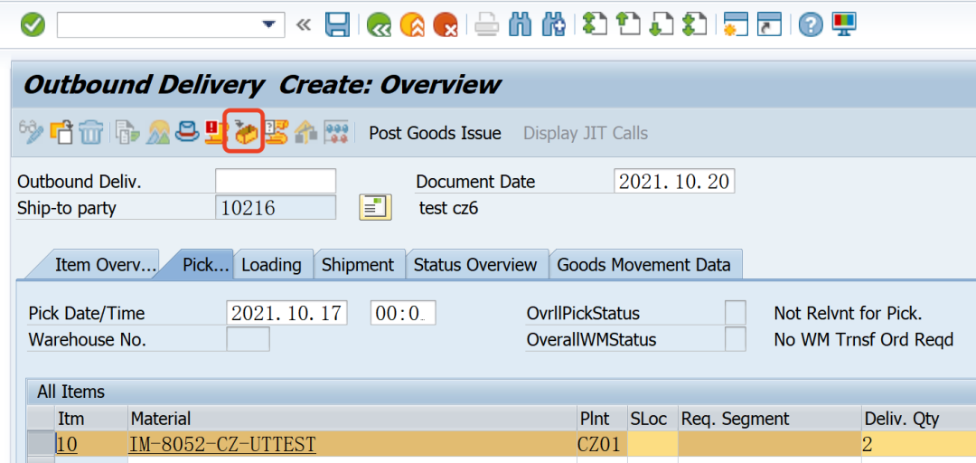The image size is (976, 463).
Task: Click the OverallWMStatus value box
Action: pos(736,340)
